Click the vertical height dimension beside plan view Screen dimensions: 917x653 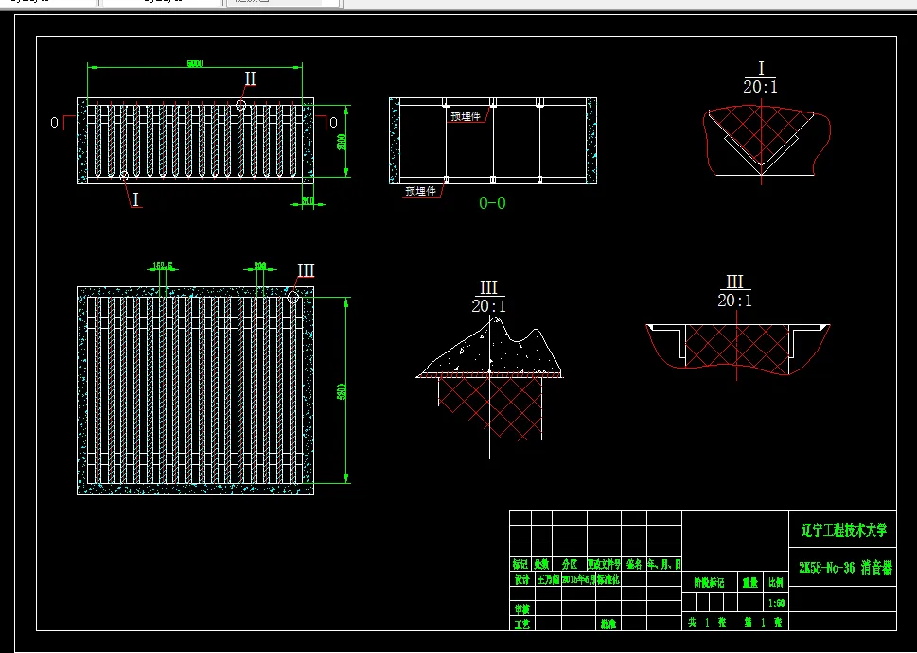pos(344,390)
